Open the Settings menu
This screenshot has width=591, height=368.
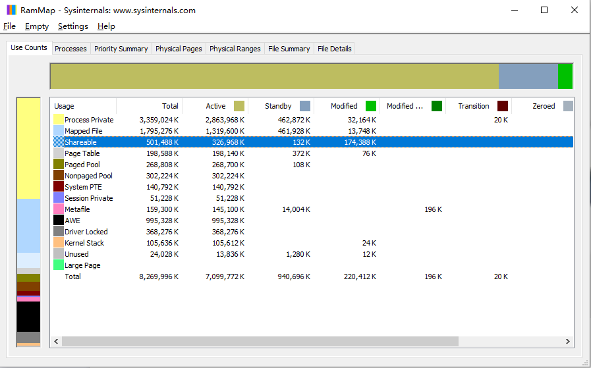72,26
